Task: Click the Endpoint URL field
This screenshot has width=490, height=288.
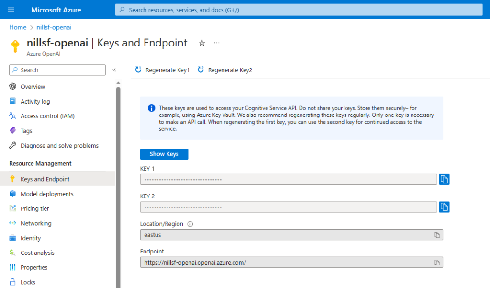Action: click(291, 262)
